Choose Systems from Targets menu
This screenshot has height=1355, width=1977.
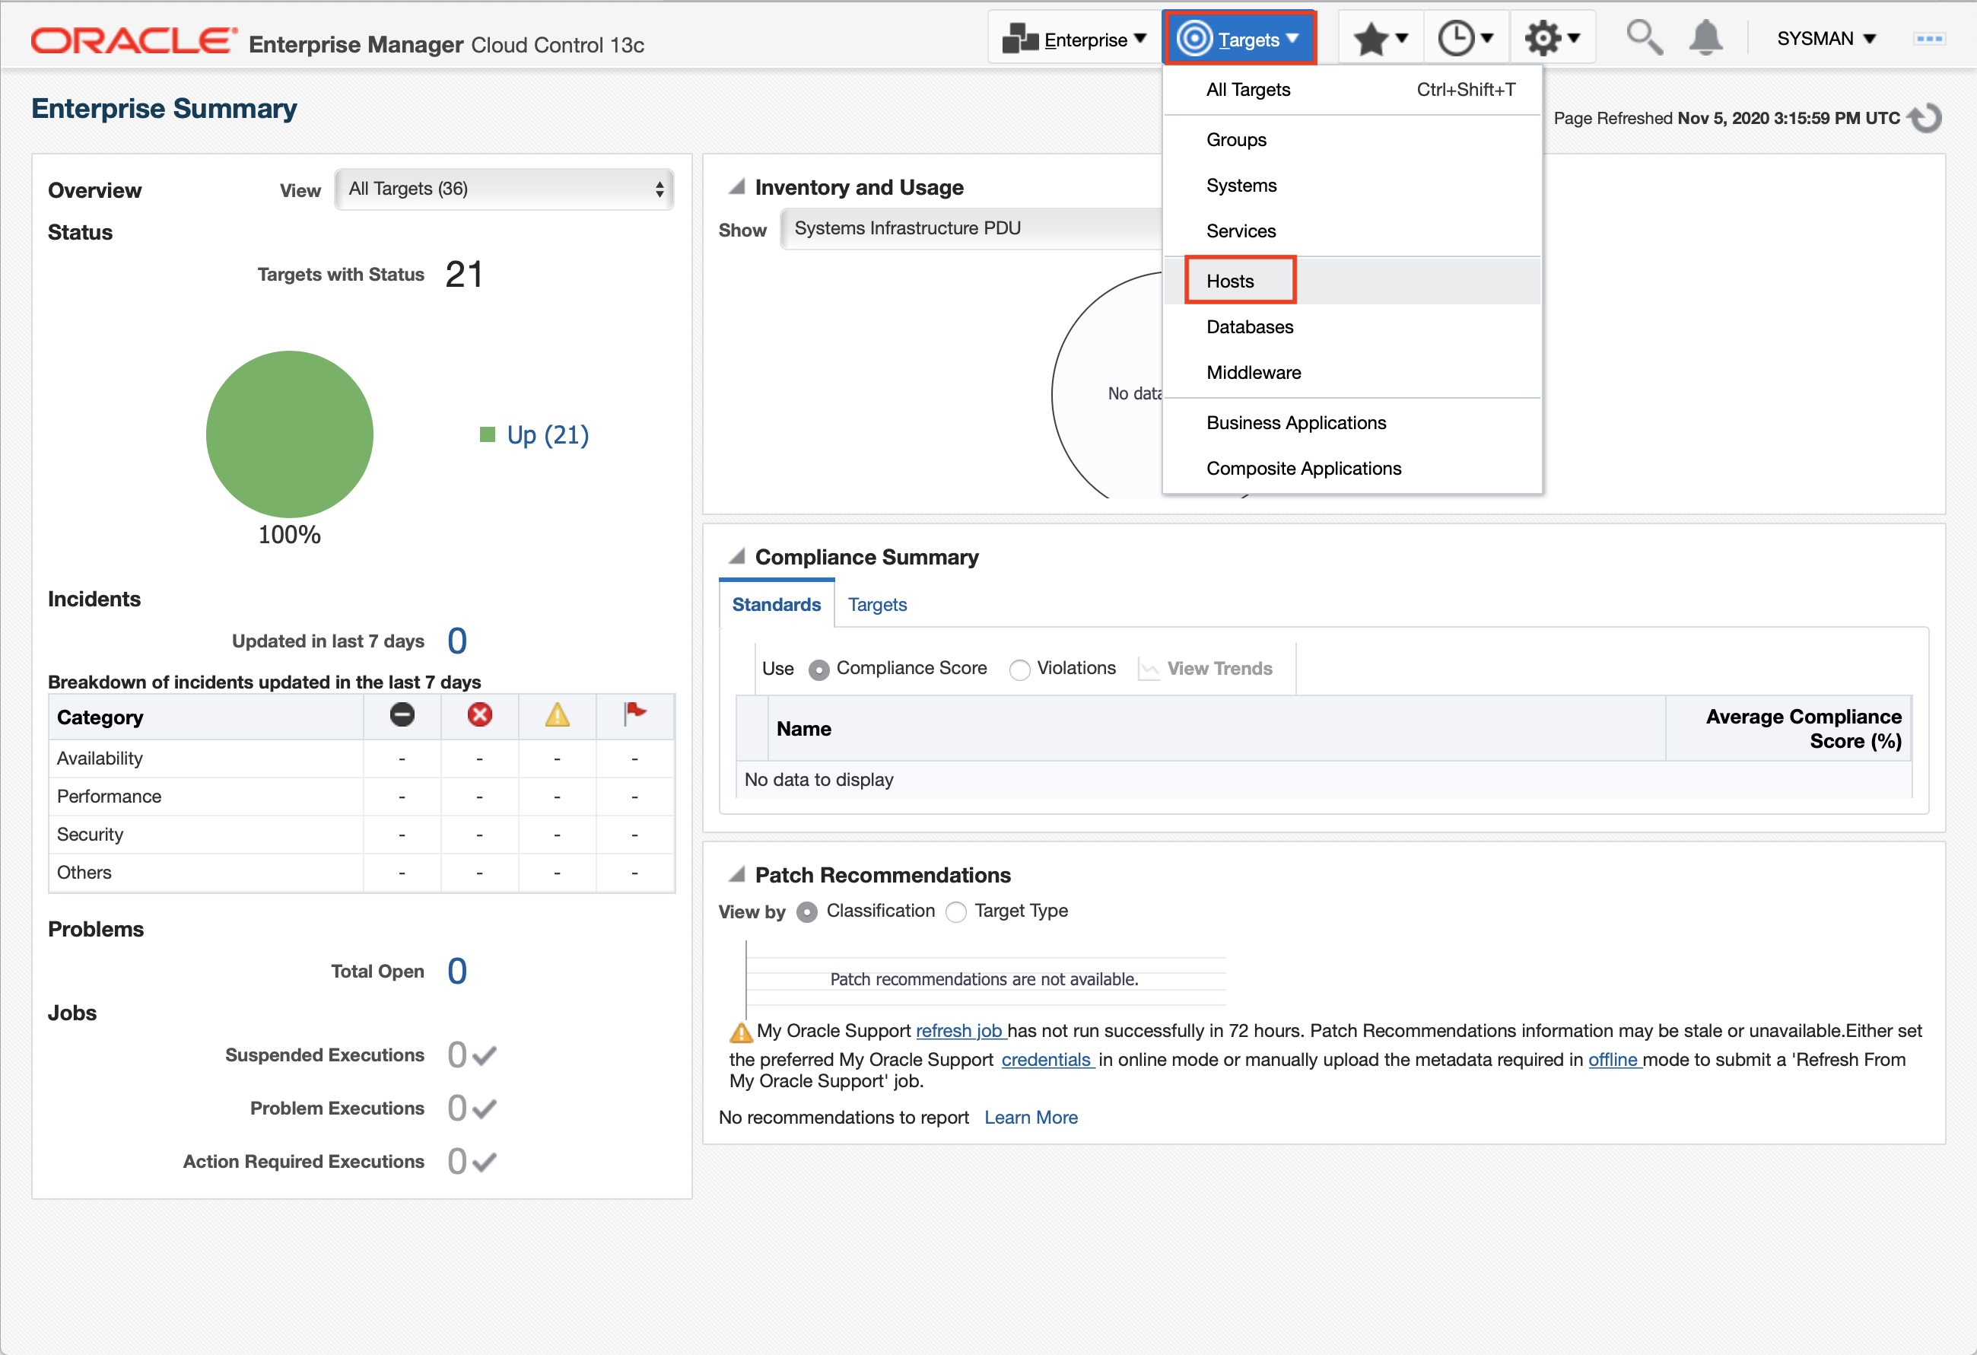tap(1352, 186)
